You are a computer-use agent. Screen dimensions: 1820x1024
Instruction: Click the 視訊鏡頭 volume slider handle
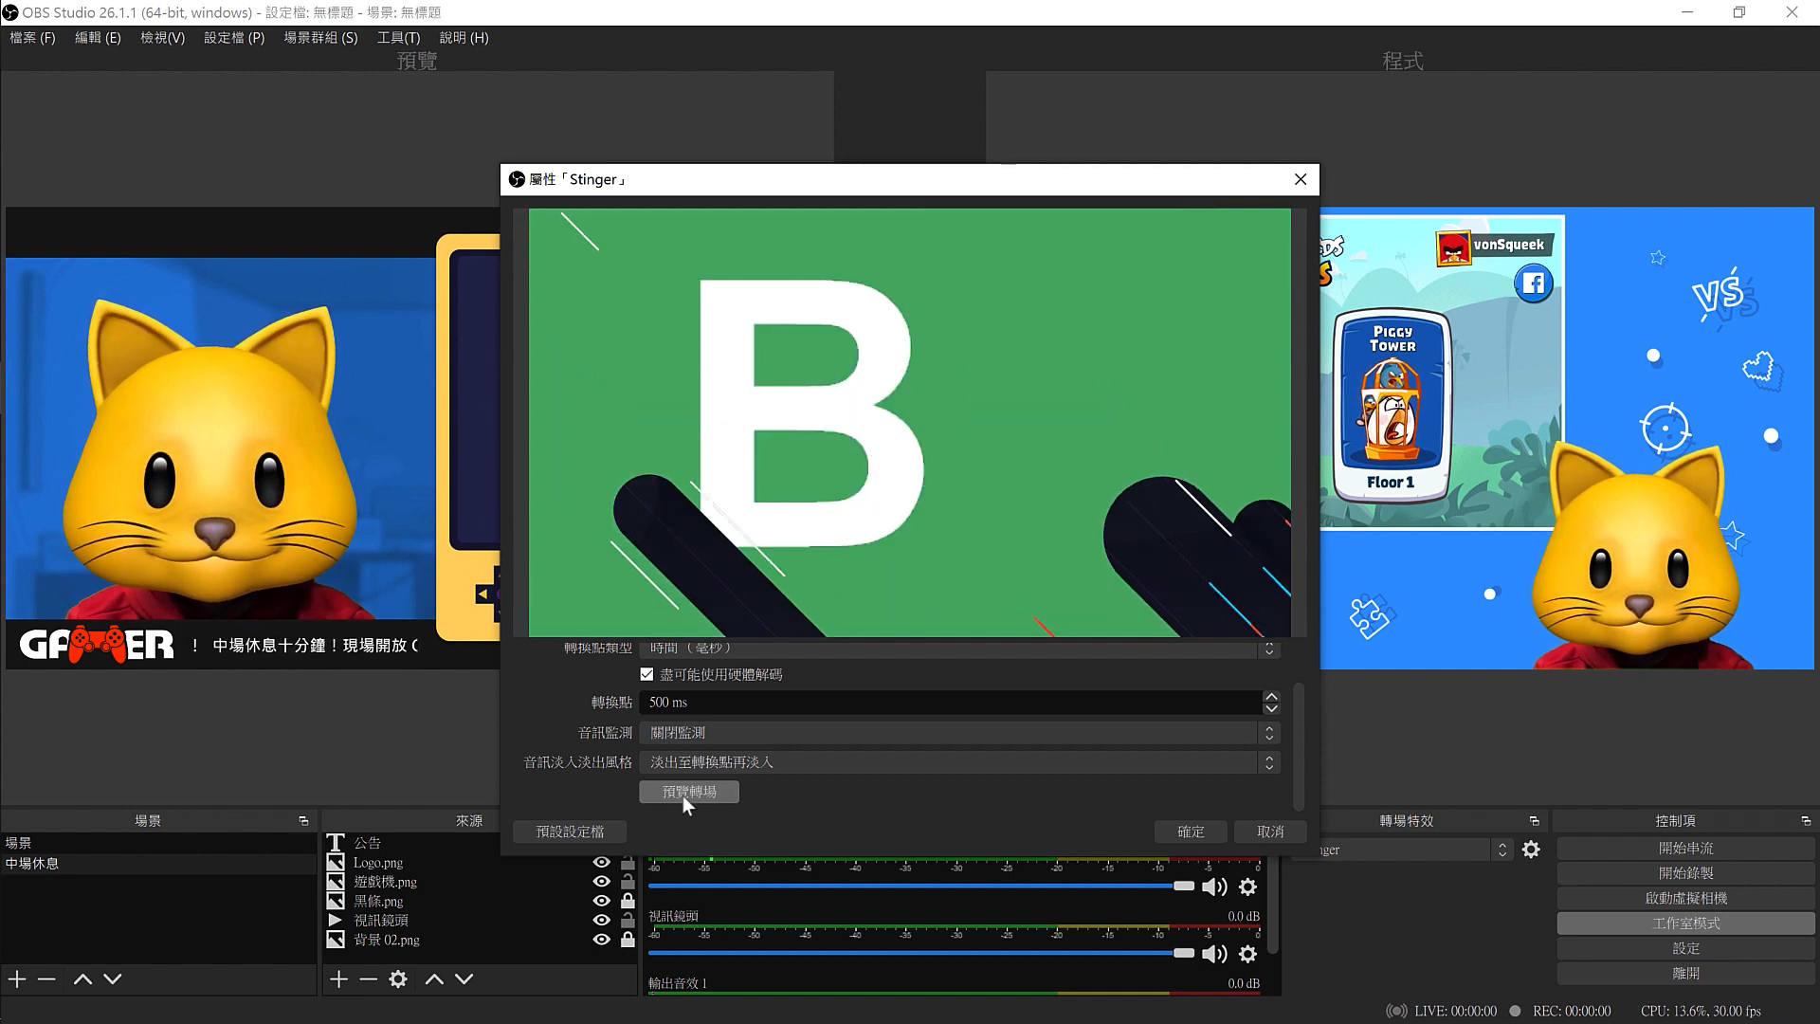pos(1183,953)
